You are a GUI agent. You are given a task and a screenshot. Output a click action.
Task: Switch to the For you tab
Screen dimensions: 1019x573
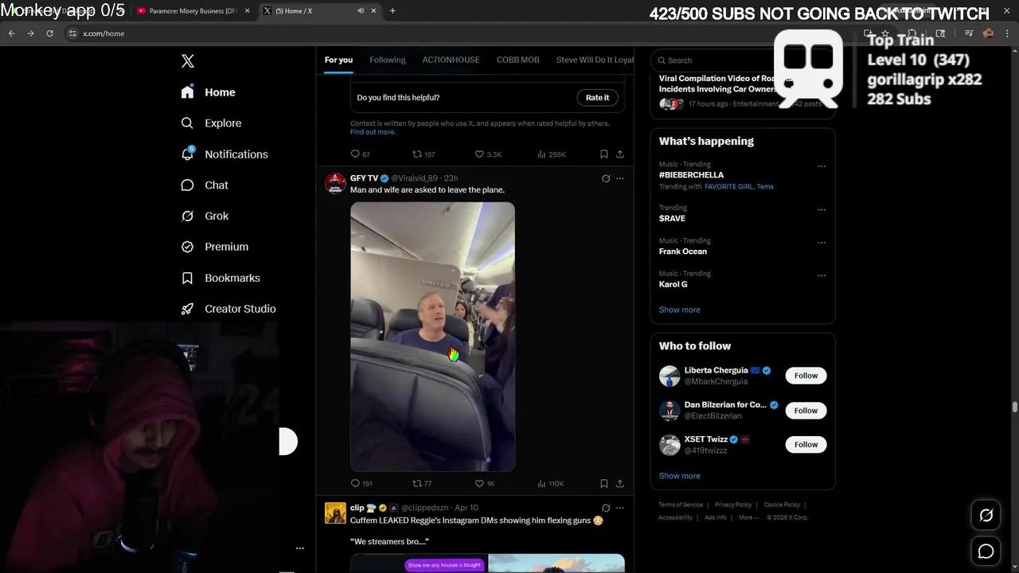[338, 60]
